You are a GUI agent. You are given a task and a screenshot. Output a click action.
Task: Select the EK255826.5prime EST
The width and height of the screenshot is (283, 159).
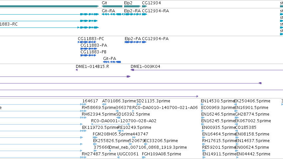(111, 141)
